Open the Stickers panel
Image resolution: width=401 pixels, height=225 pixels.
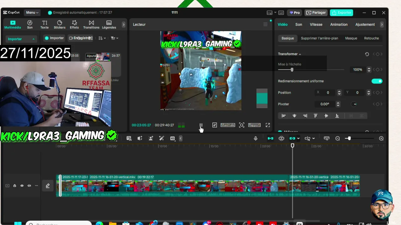pos(60,25)
